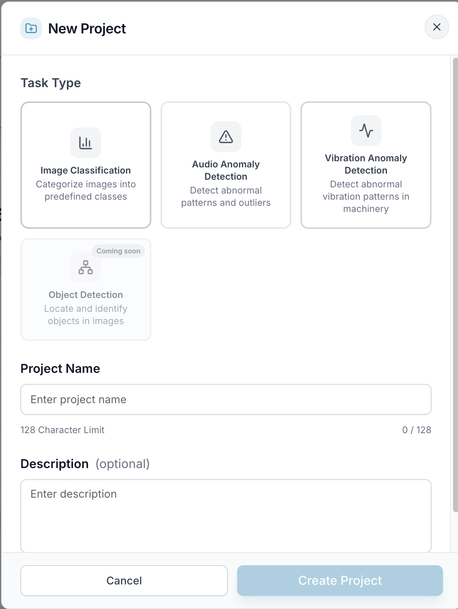The image size is (458, 609).
Task: Click the Object Detection network icon
Action: point(86,267)
